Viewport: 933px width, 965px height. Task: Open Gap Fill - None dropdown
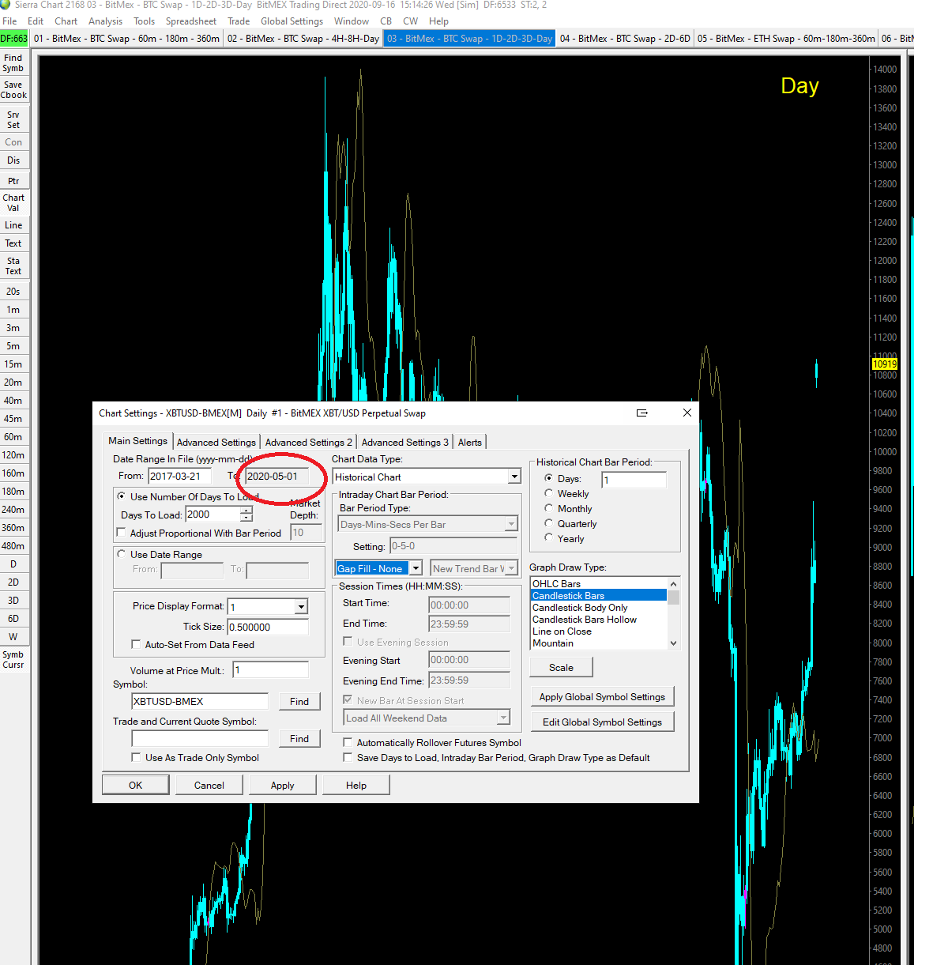pyautogui.click(x=416, y=568)
